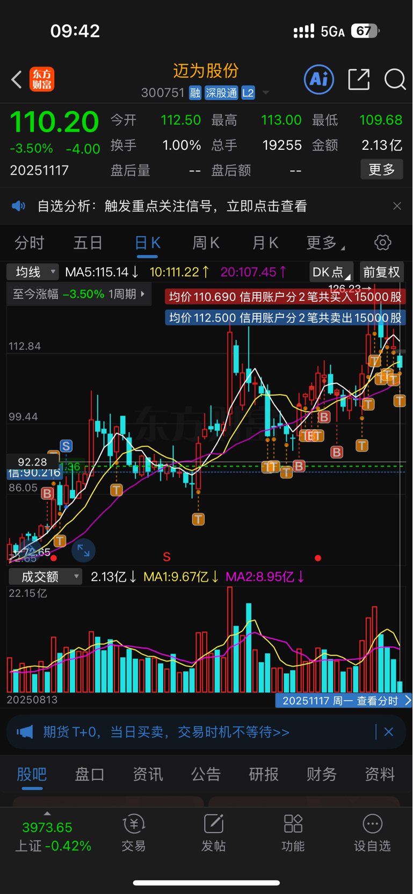
Task: Switch to 周K chart tab
Action: [x=206, y=243]
